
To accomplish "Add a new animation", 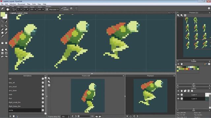I will 10,116.
